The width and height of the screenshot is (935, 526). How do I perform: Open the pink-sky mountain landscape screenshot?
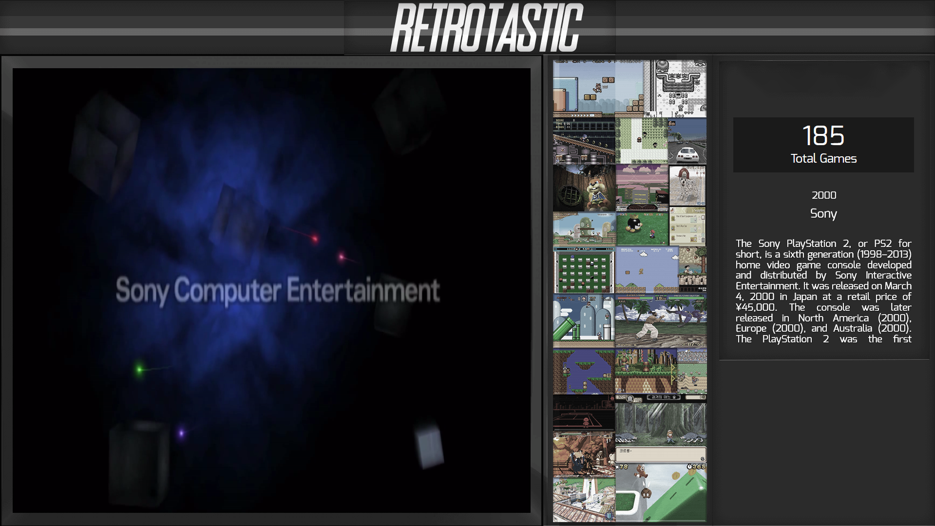point(642,188)
